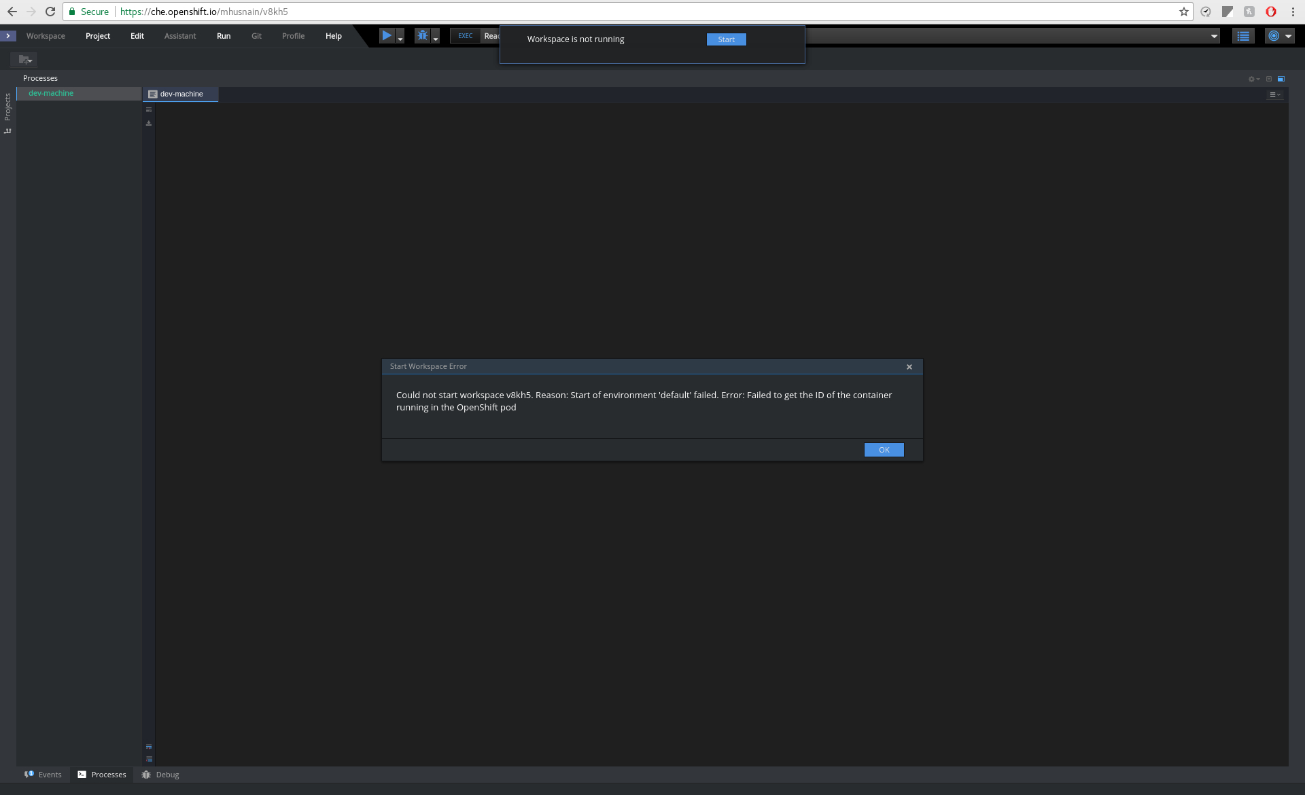This screenshot has height=795, width=1305.
Task: Select the Debug bug icon
Action: 423,35
